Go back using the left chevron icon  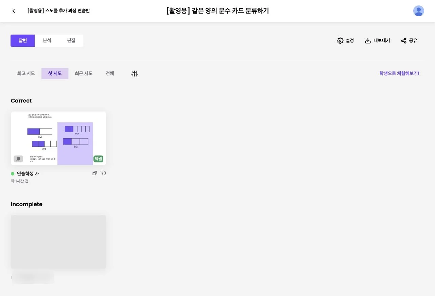coord(14,11)
